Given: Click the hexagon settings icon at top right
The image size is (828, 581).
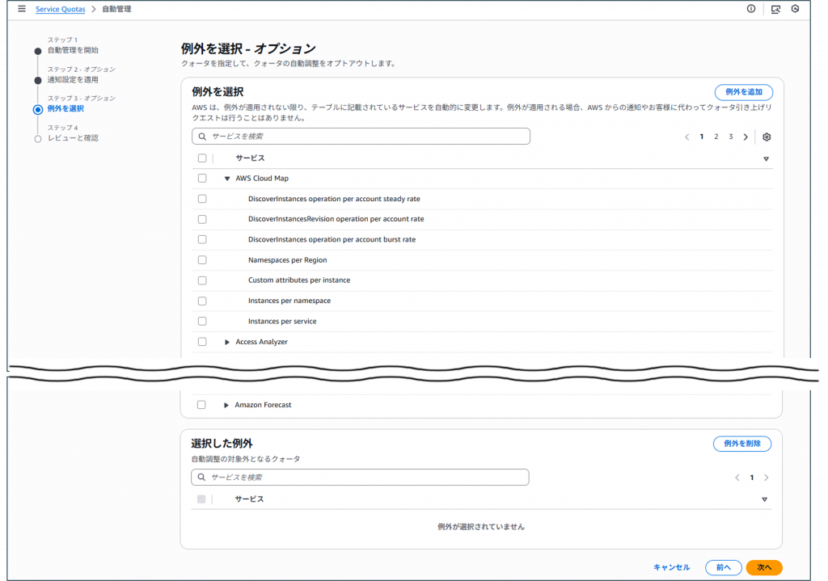Looking at the screenshot, I should tap(796, 9).
